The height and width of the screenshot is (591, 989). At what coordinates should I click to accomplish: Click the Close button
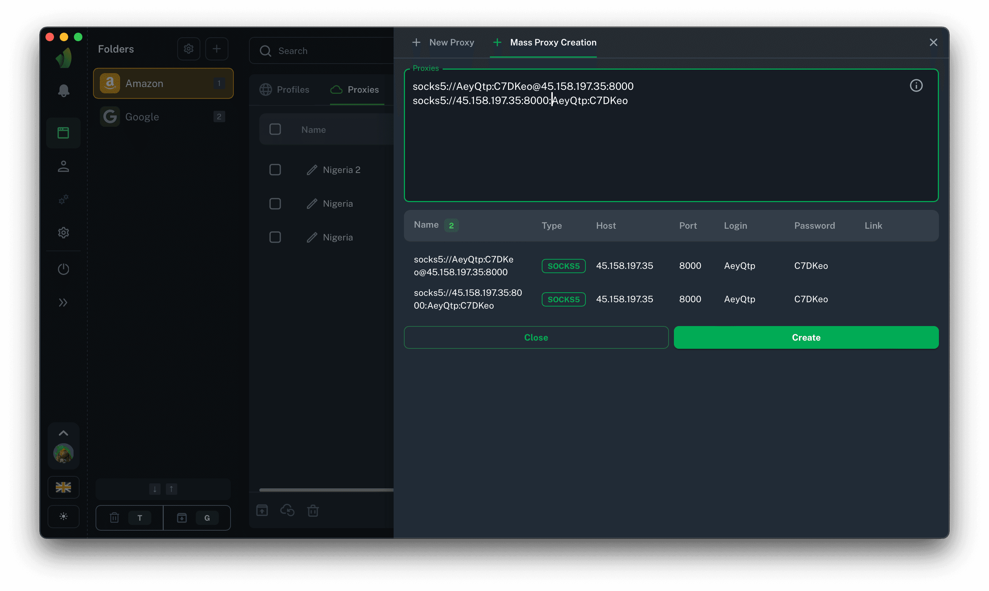click(536, 338)
